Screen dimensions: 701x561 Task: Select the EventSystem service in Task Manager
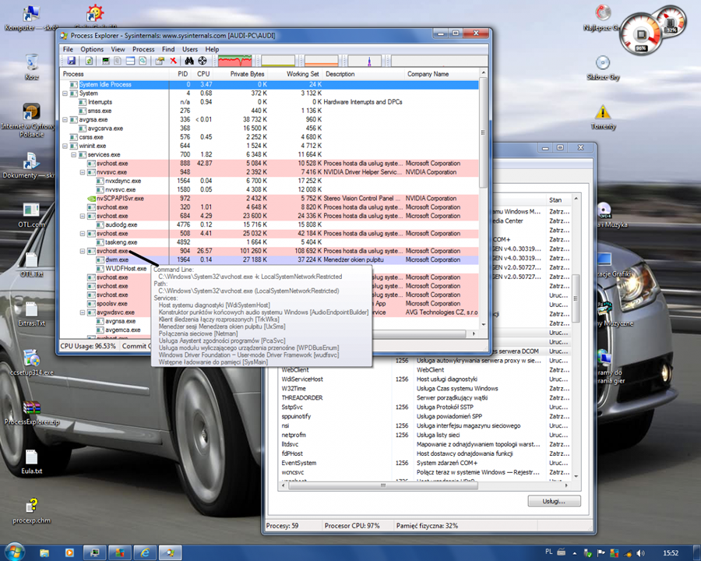(424, 463)
